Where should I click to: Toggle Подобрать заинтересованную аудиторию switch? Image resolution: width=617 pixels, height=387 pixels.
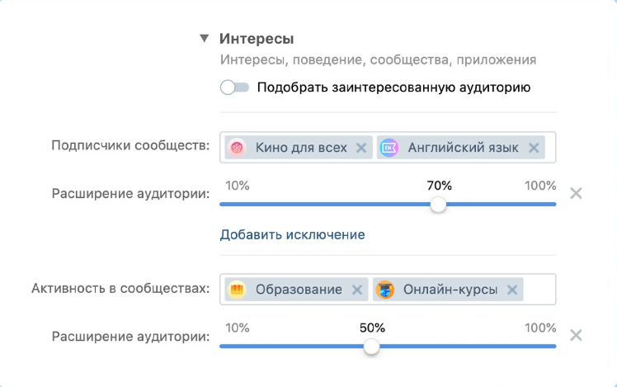point(234,87)
